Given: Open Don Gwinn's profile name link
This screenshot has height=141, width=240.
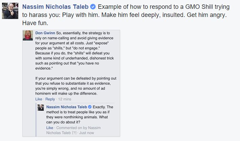Looking at the screenshot, I should (46, 33).
